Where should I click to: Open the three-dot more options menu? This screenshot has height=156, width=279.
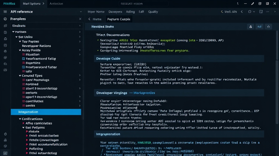click(x=268, y=12)
